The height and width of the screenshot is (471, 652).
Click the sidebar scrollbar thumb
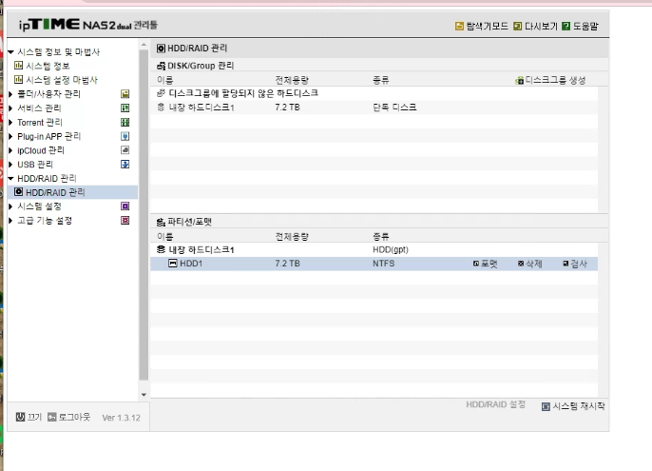144,215
